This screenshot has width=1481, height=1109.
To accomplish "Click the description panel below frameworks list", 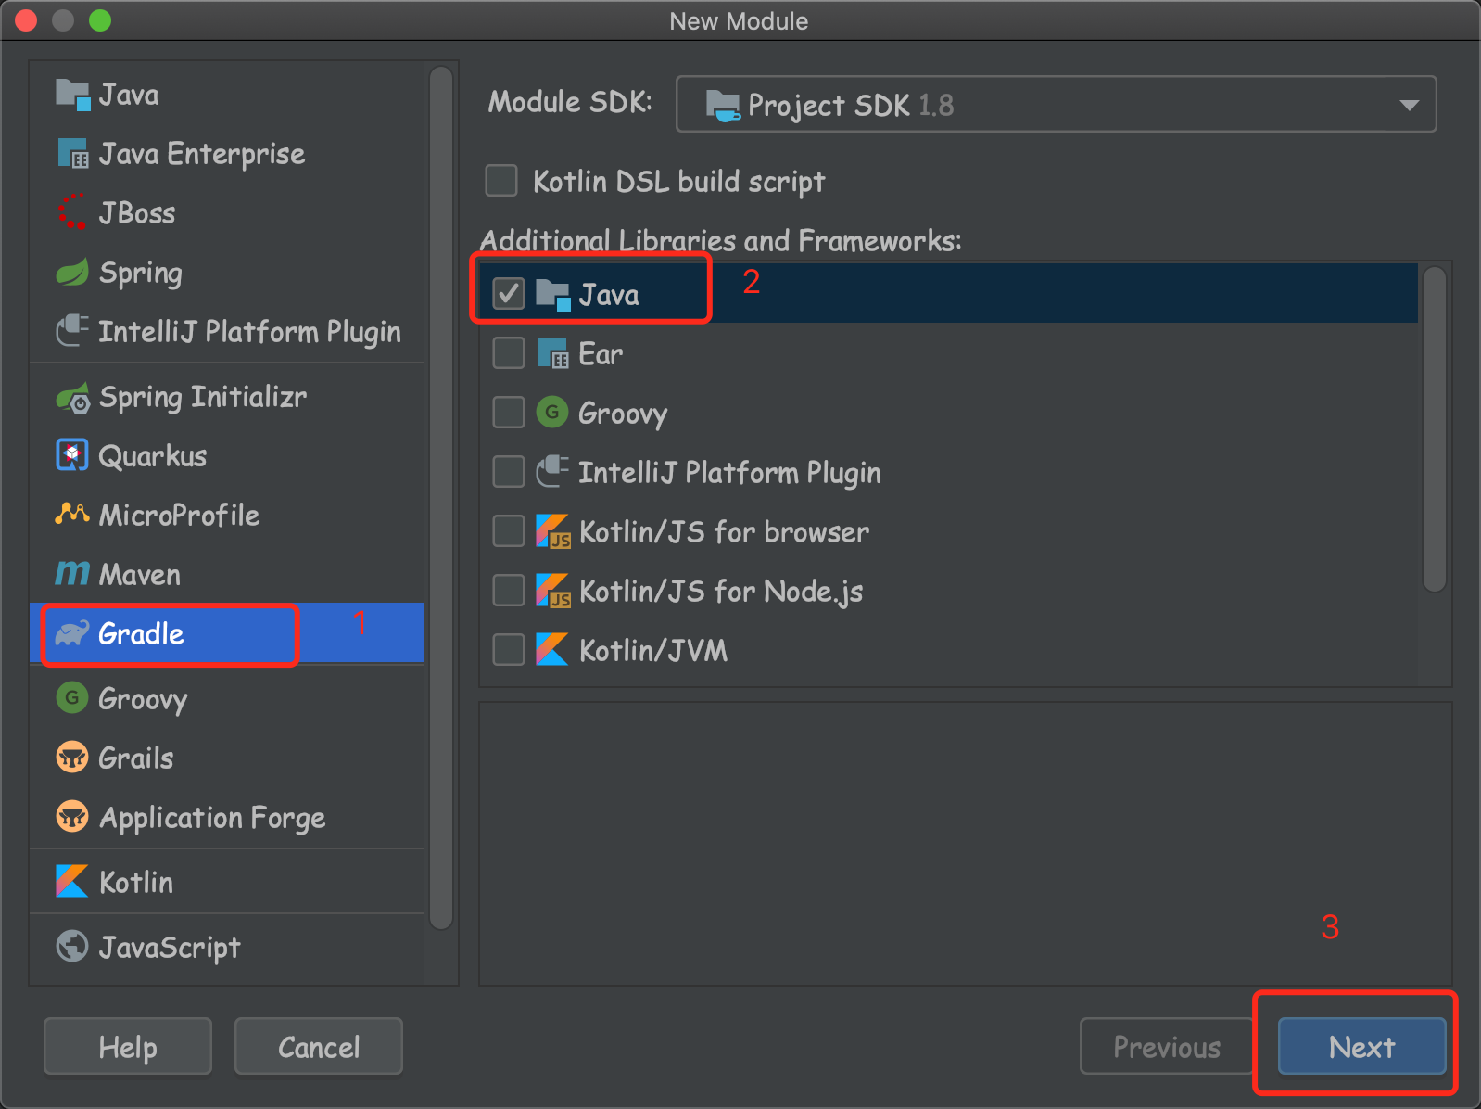I will tap(965, 844).
